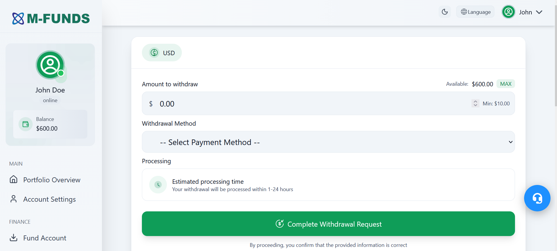Click the John avatar in the header

pos(509,12)
